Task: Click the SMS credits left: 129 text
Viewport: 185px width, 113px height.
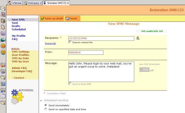Action: [x=152, y=31]
